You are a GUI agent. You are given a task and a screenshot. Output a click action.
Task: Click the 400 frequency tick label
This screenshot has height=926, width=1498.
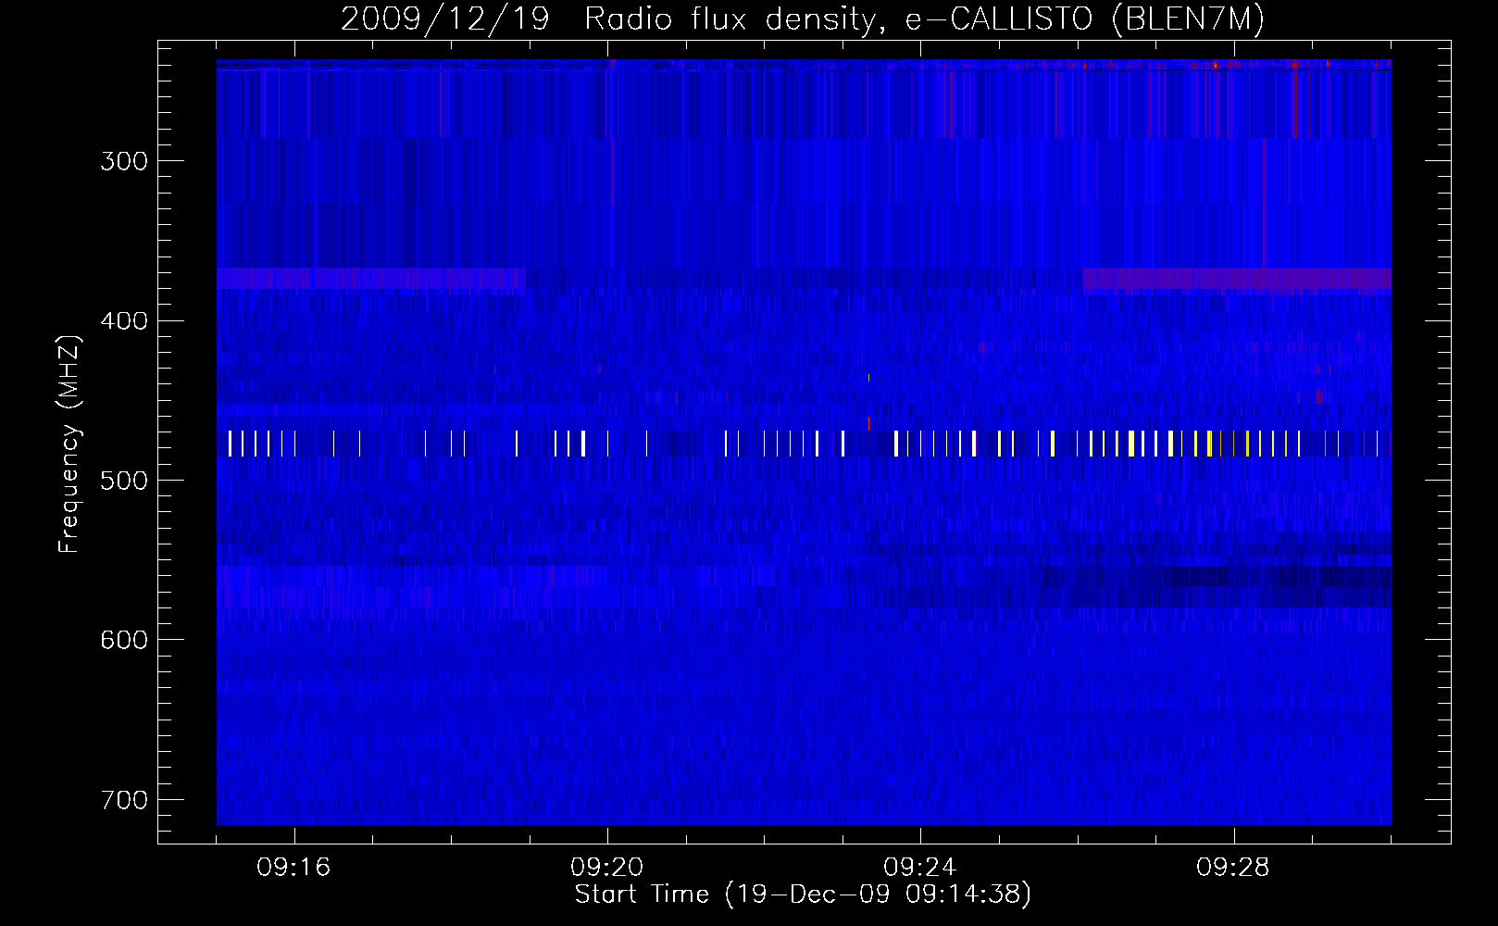(124, 321)
